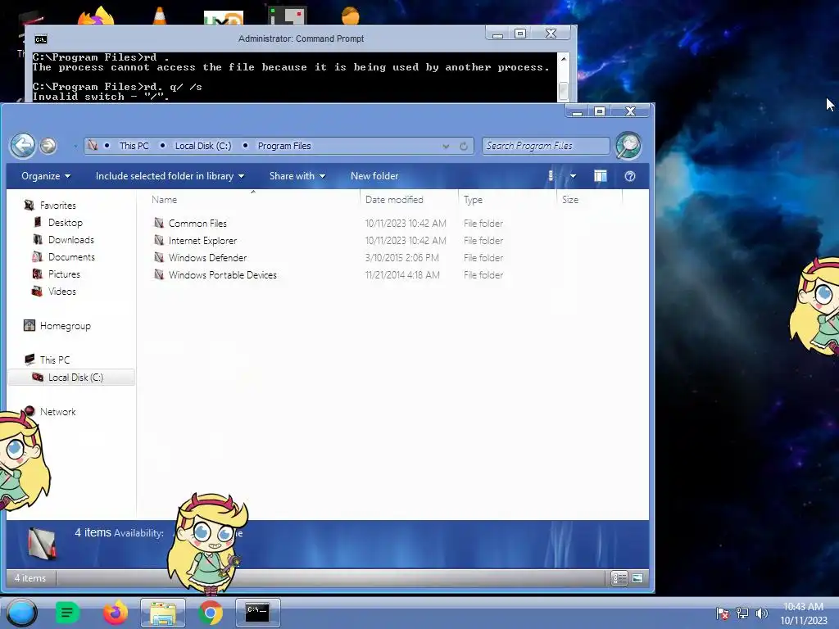839x629 pixels.
Task: Click the magnifier search icon
Action: coord(628,146)
